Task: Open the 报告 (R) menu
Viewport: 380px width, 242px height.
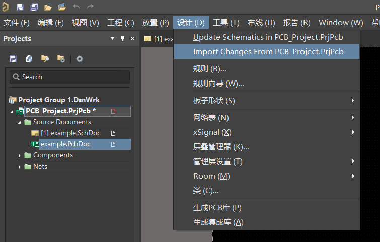Action: coord(296,23)
